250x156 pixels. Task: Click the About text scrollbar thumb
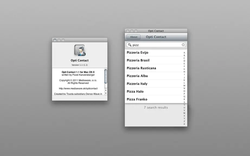[106, 76]
